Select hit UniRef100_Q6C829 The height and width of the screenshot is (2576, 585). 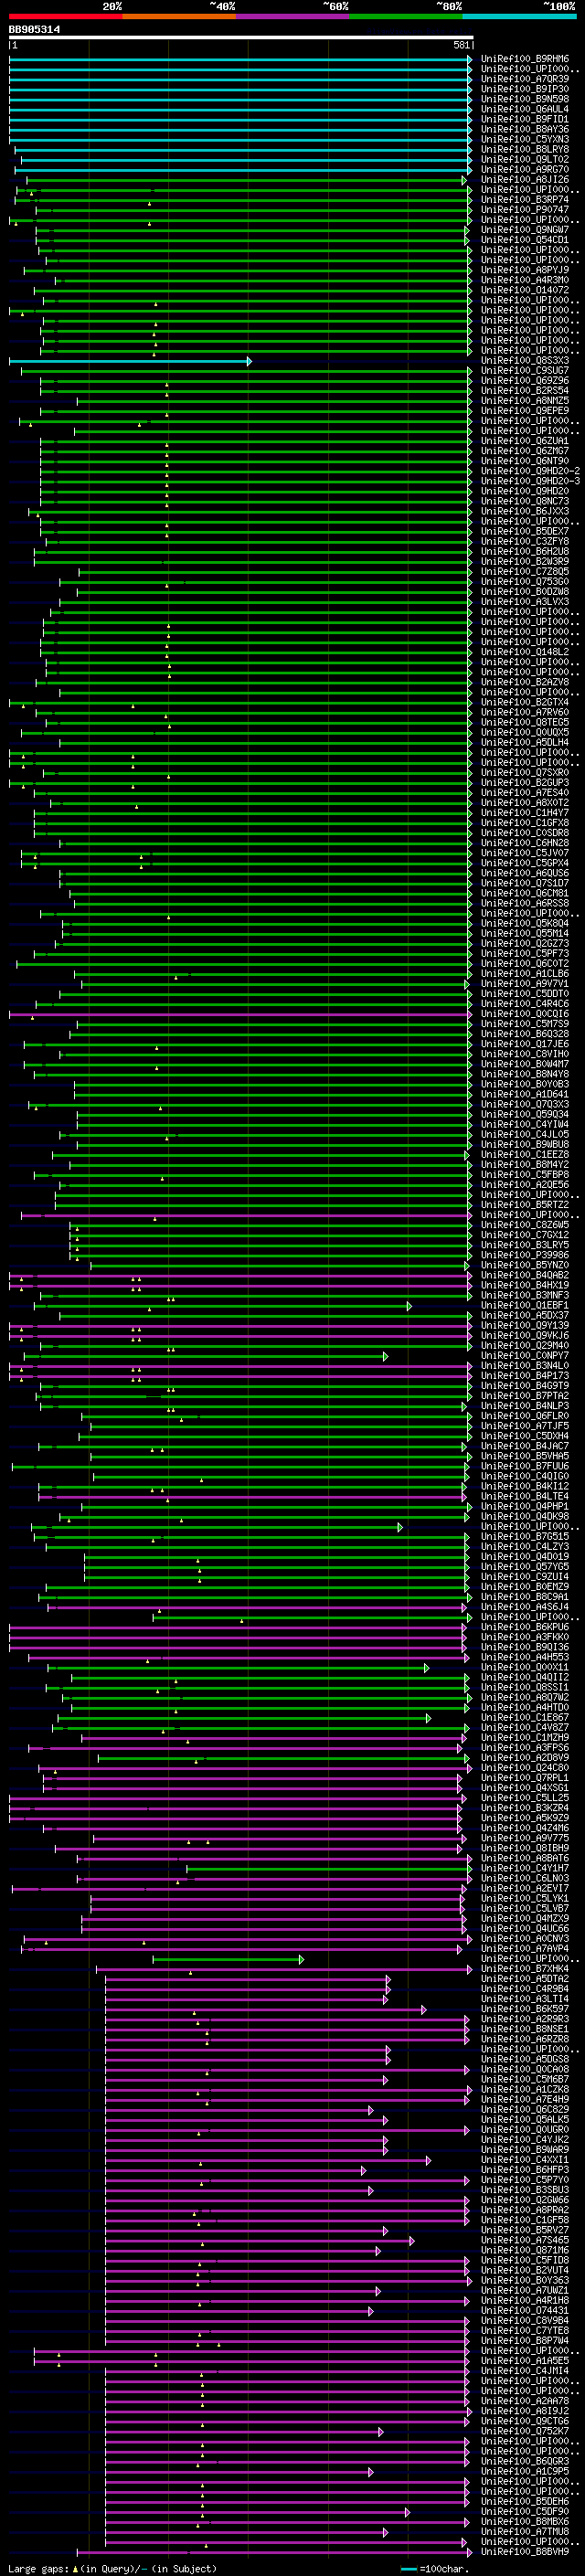525,2110
